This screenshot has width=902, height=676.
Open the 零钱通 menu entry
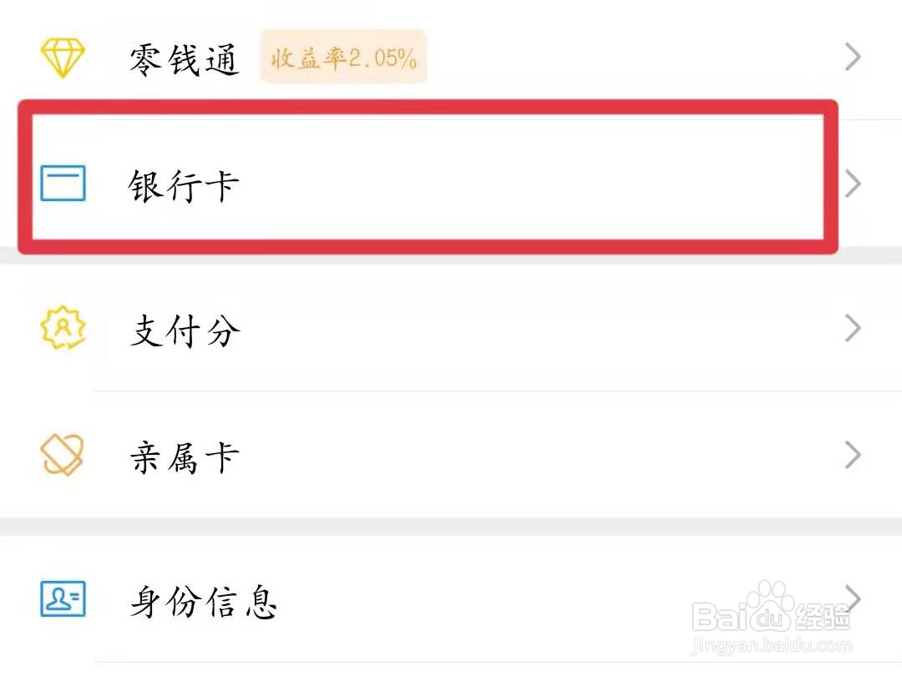point(185,59)
